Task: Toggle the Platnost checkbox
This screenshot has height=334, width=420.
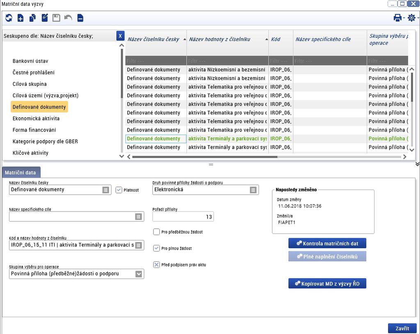Action: point(119,190)
